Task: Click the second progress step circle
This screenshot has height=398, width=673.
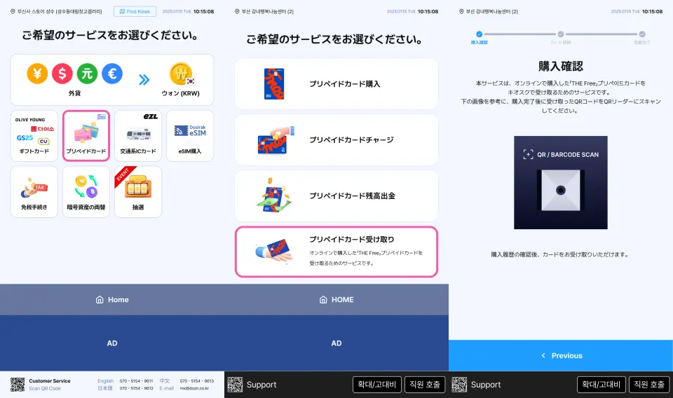Action: coord(561,34)
